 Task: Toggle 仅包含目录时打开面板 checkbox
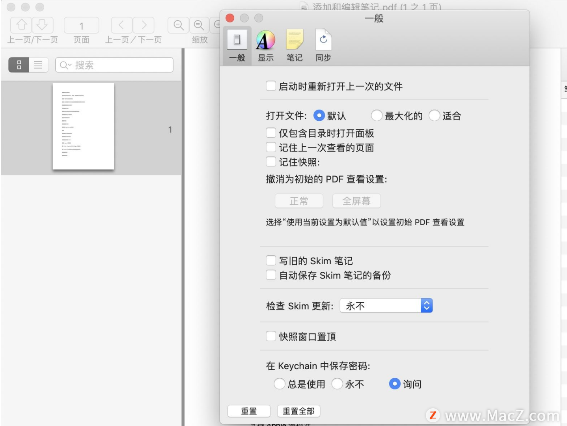271,133
